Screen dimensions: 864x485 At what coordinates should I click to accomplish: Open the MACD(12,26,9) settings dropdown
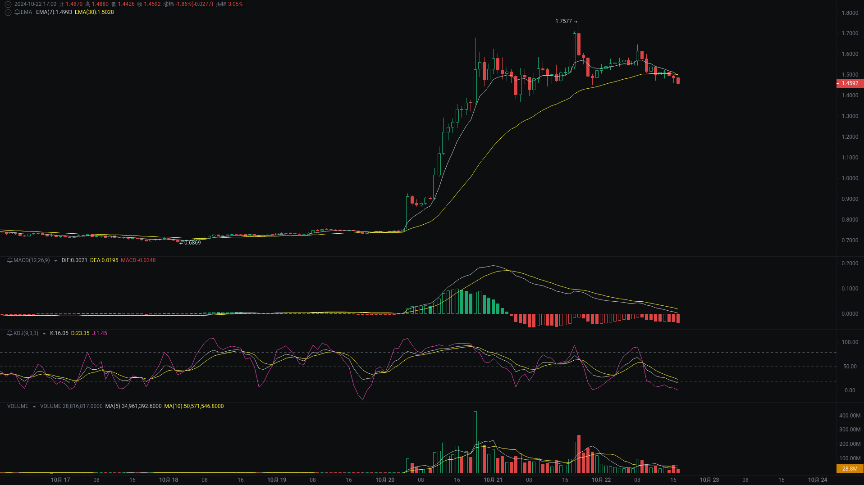[55, 260]
